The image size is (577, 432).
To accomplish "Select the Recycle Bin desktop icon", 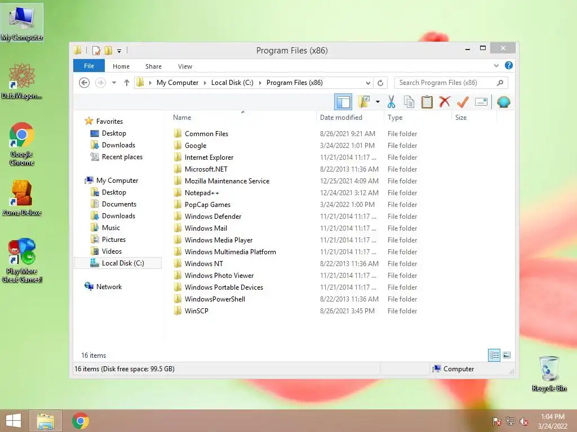I will [549, 374].
